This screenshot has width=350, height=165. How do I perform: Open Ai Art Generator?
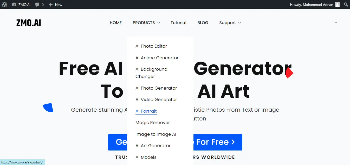click(153, 146)
